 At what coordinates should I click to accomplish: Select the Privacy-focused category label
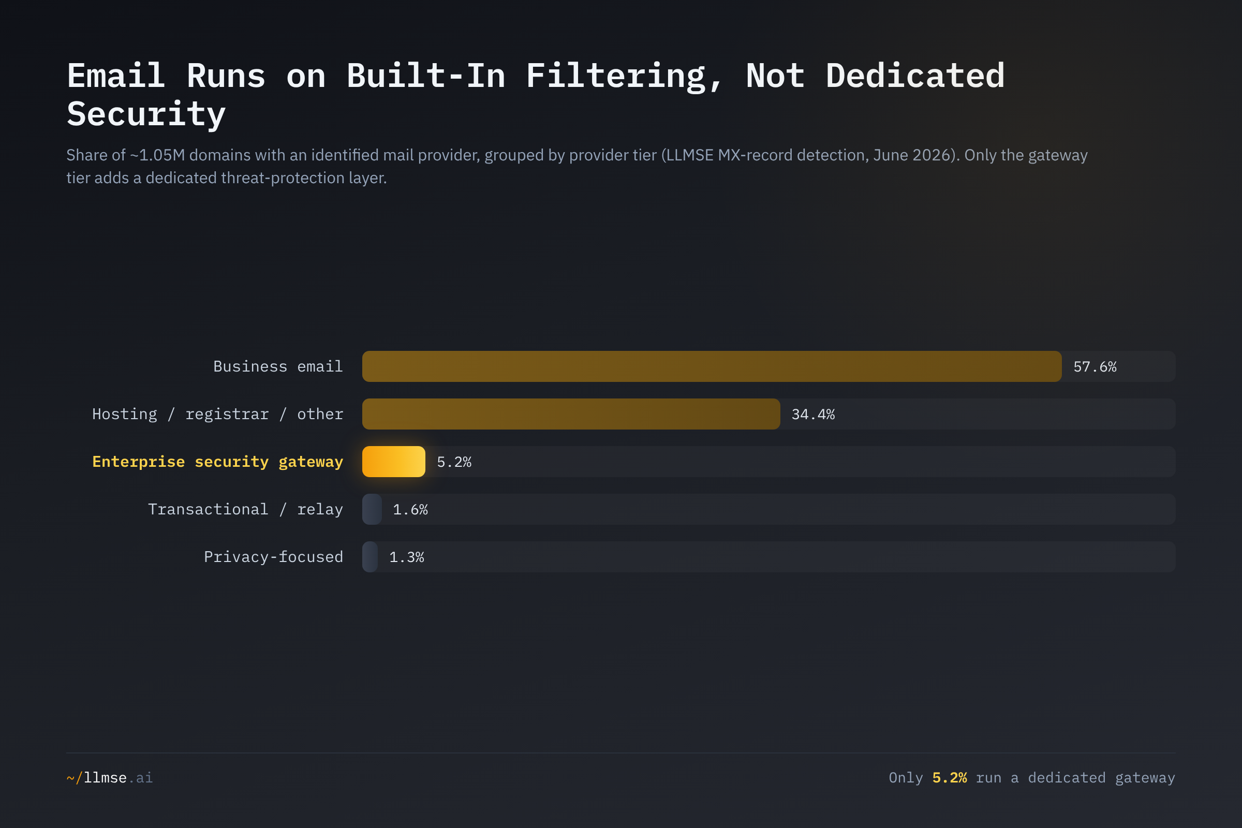(274, 557)
